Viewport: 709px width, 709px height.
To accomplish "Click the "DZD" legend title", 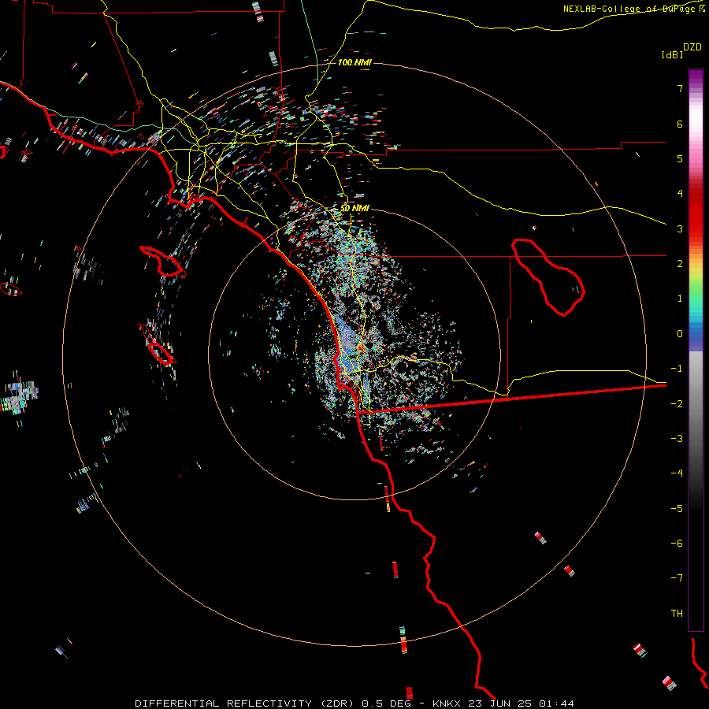I will click(692, 47).
